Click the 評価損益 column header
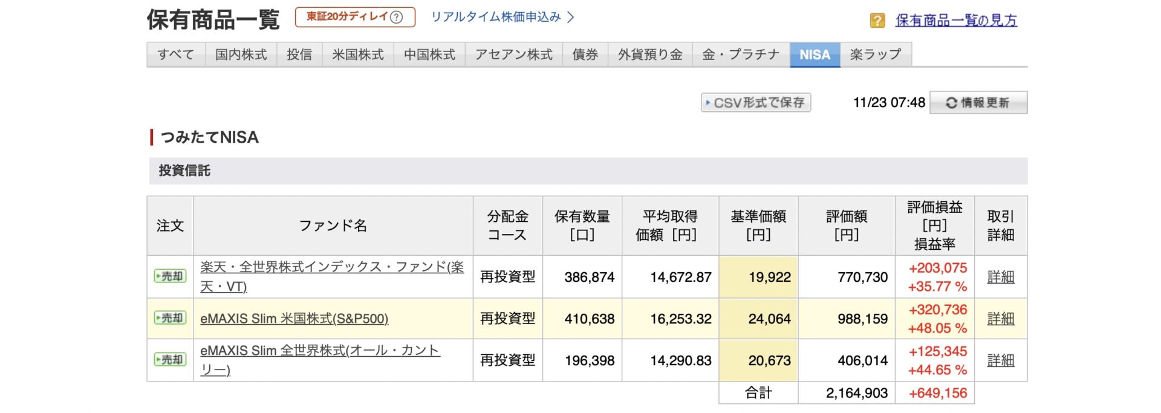Screen dimensions: 1161x413 934,226
